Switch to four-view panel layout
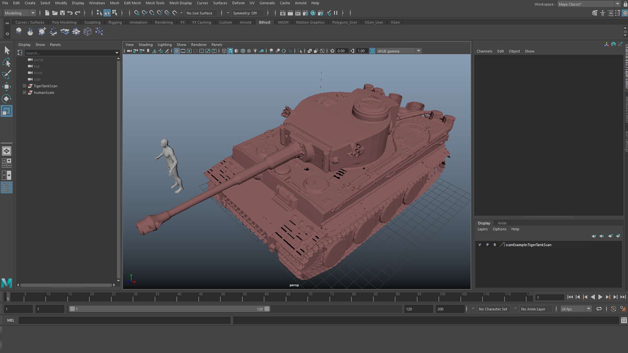 click(7, 163)
